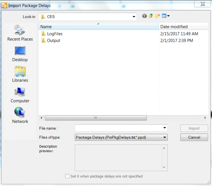Click the Import button
This screenshot has width=212, height=186.
click(194, 128)
